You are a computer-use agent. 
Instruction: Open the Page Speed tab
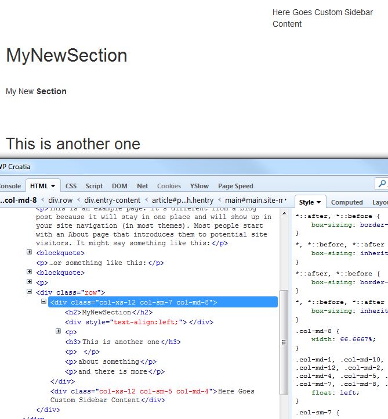pyautogui.click(x=235, y=186)
